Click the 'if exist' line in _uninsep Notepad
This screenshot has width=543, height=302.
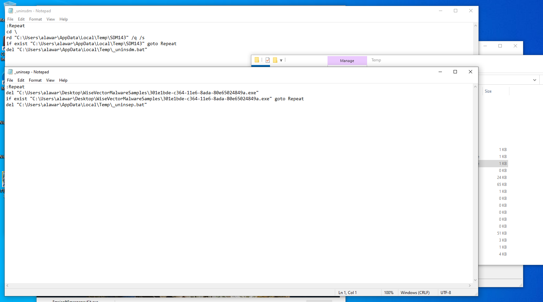click(155, 99)
